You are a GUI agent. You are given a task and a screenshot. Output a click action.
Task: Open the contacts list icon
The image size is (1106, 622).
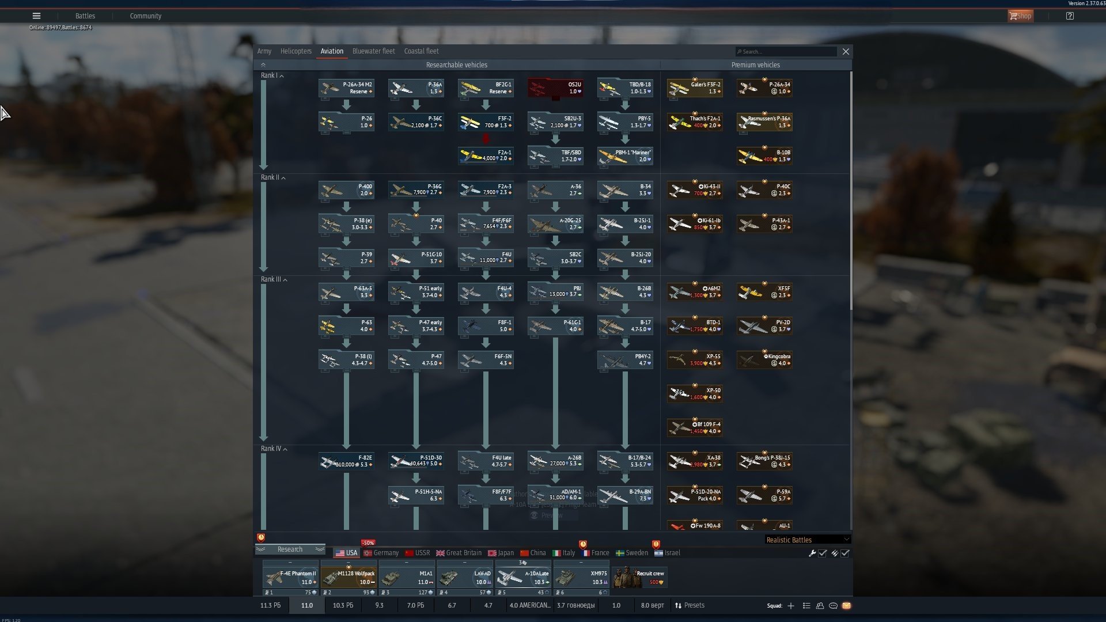[x=820, y=606]
